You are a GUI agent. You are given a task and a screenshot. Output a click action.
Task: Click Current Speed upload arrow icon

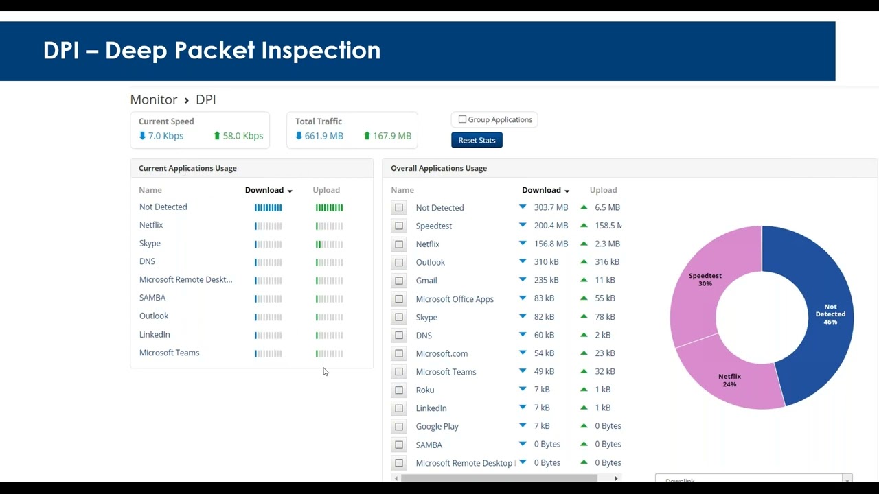coord(217,136)
